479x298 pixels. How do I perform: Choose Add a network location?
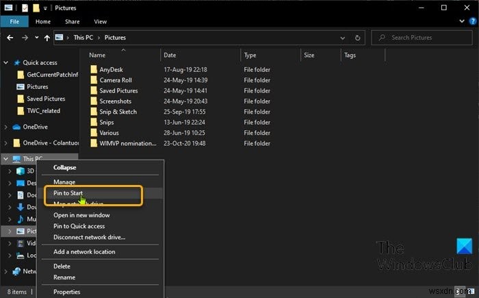coord(84,251)
